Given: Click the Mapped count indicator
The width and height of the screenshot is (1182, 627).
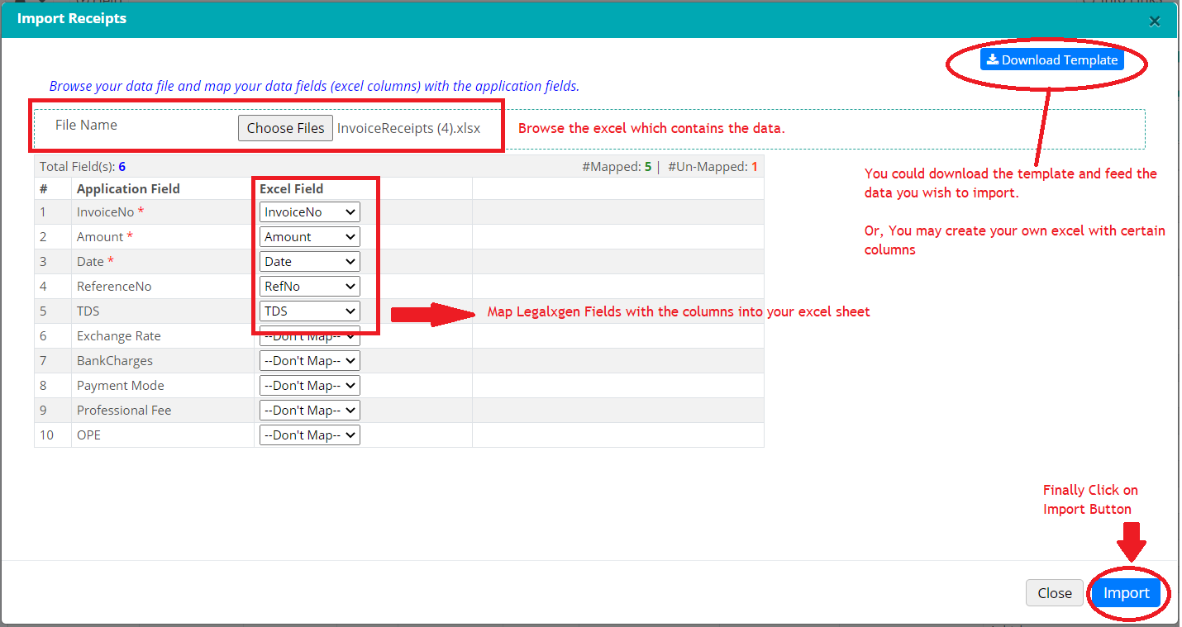Looking at the screenshot, I should tap(616, 166).
